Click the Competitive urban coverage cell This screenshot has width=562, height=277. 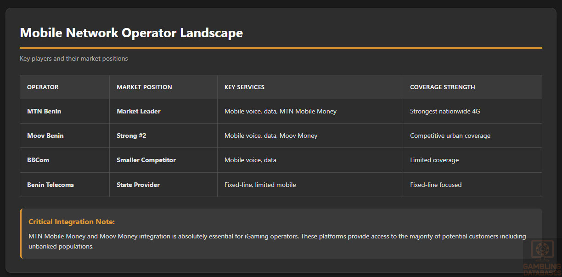[450, 136]
